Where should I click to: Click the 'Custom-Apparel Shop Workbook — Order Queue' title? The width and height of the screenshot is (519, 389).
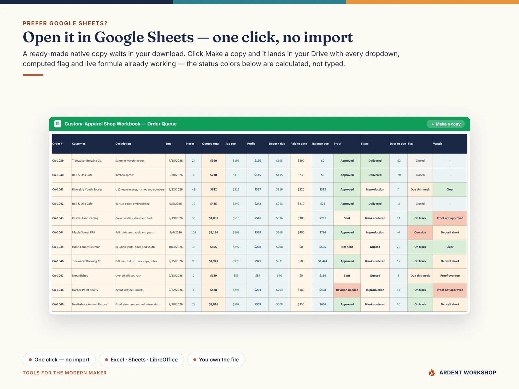[120, 124]
